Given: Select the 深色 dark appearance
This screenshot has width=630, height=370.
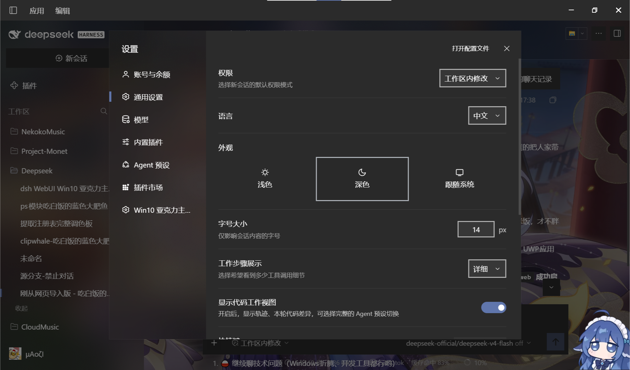Looking at the screenshot, I should coord(362,179).
